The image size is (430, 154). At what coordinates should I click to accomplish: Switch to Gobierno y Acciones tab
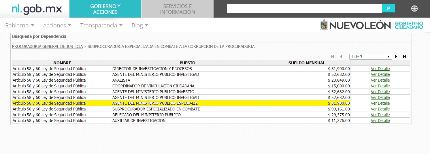(x=105, y=9)
